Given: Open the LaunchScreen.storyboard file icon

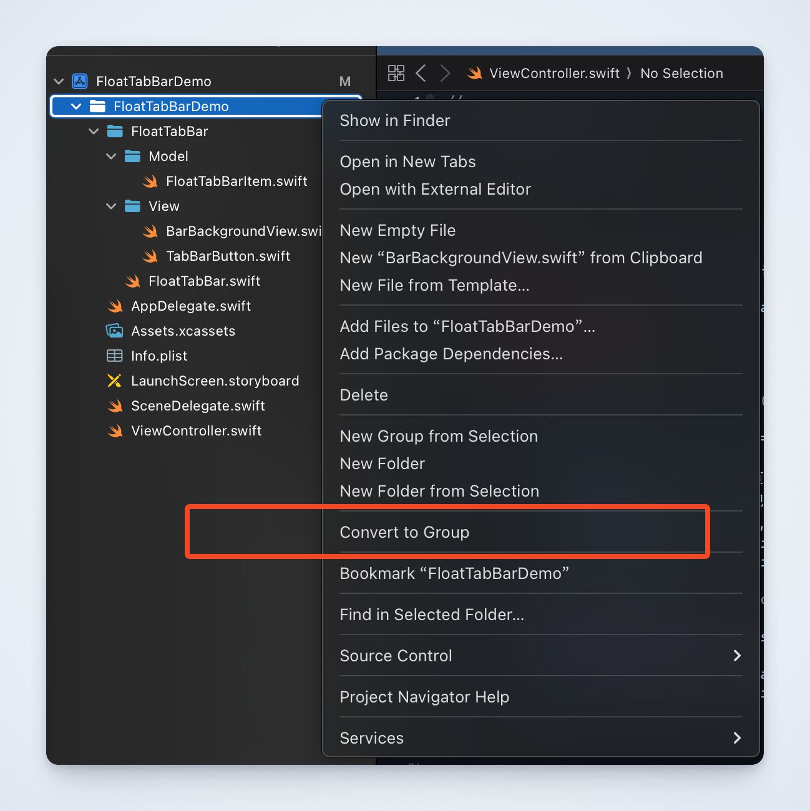Looking at the screenshot, I should [114, 381].
